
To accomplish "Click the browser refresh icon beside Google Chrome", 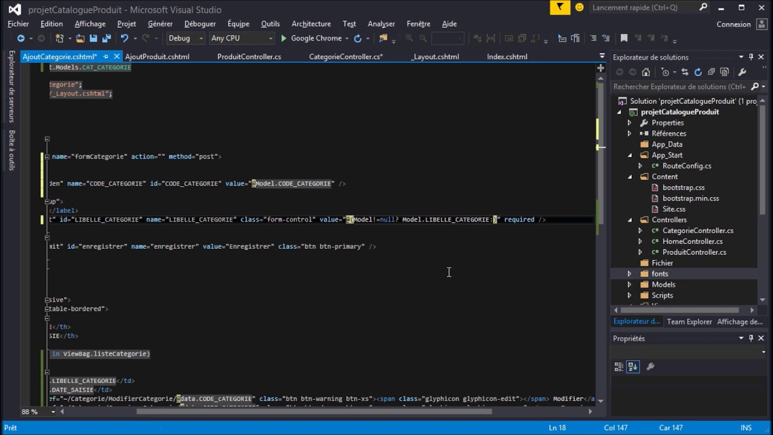I will [358, 38].
